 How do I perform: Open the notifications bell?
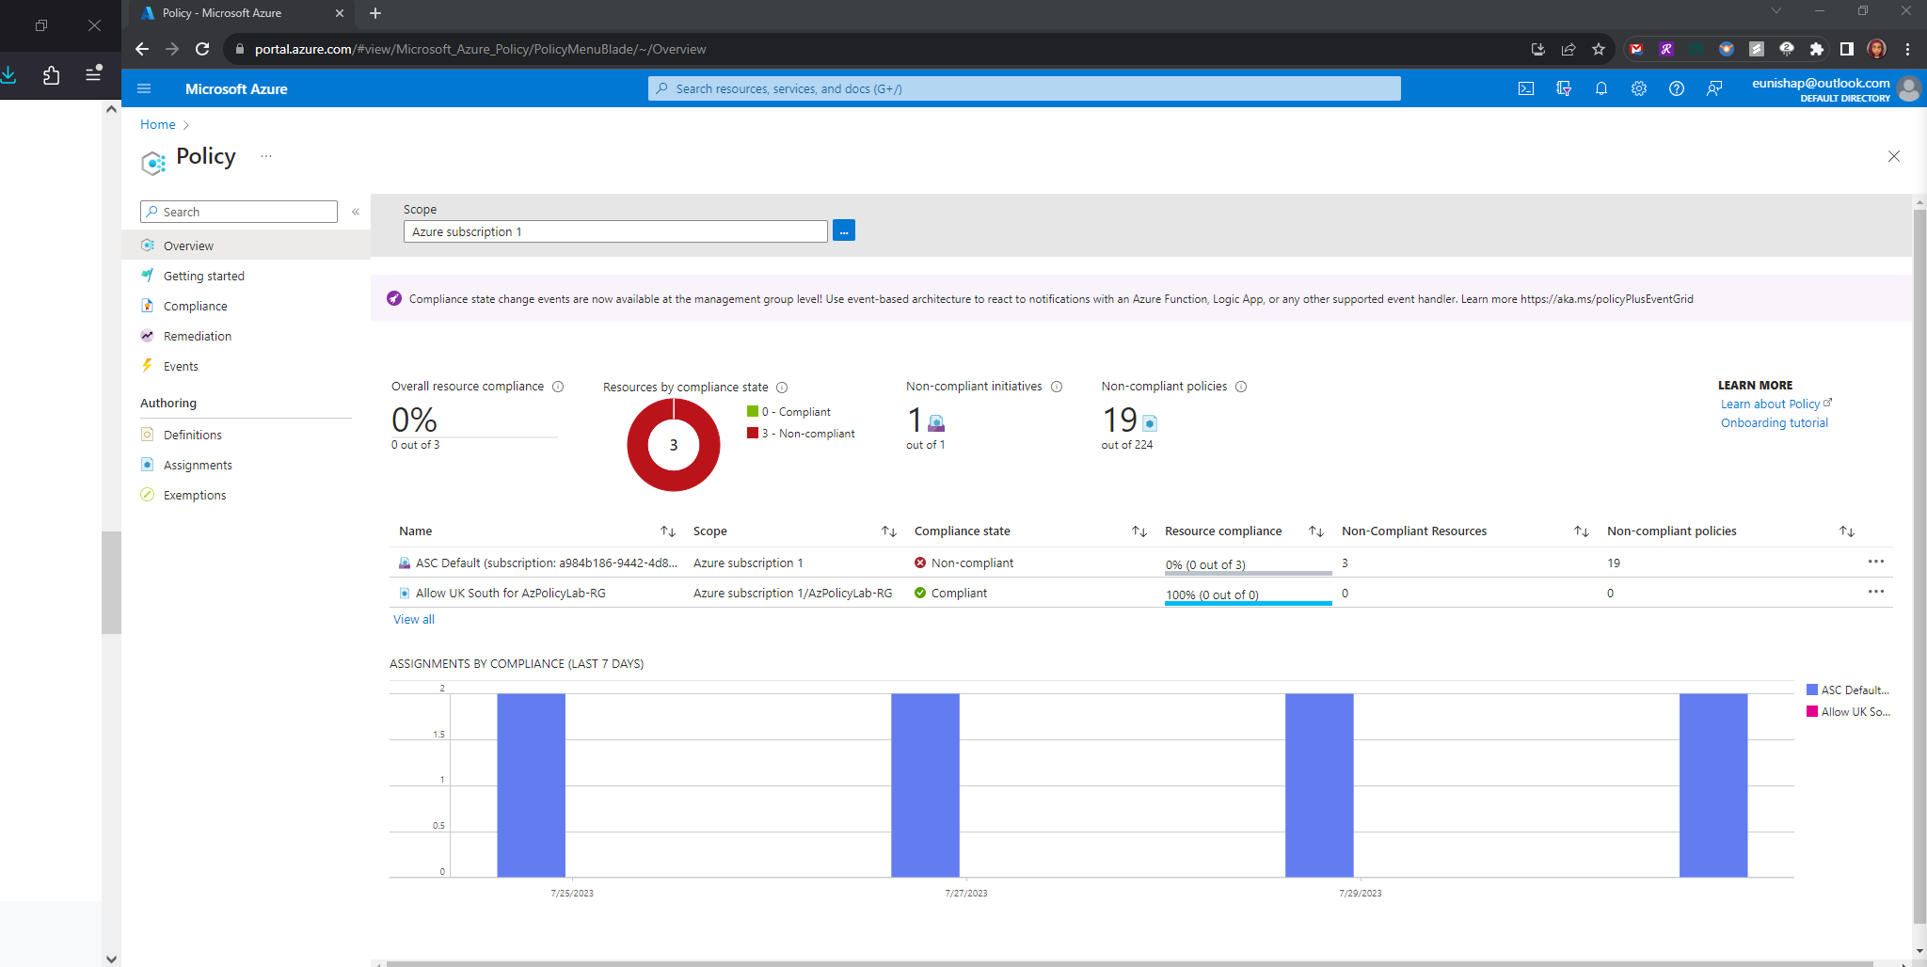1601,88
